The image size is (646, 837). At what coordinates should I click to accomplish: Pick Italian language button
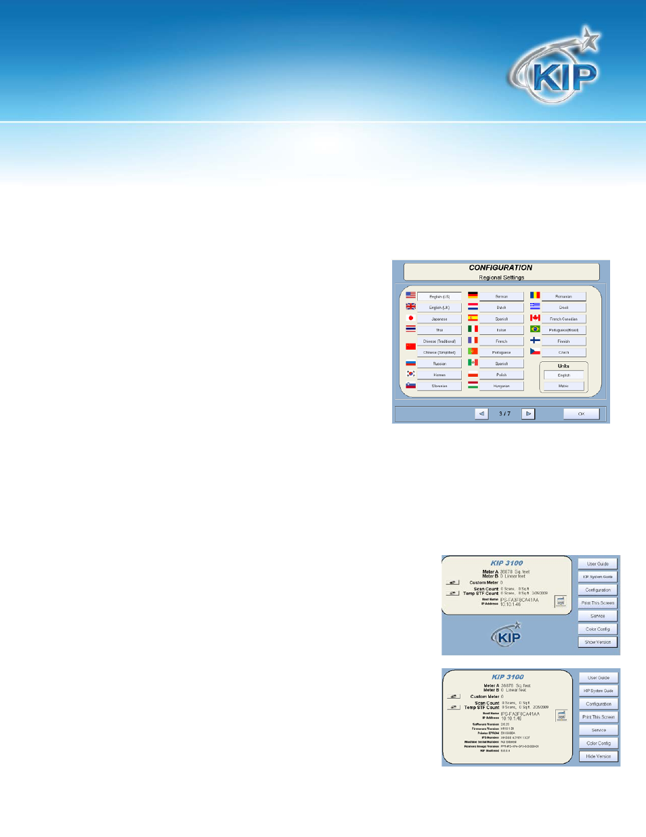point(502,330)
